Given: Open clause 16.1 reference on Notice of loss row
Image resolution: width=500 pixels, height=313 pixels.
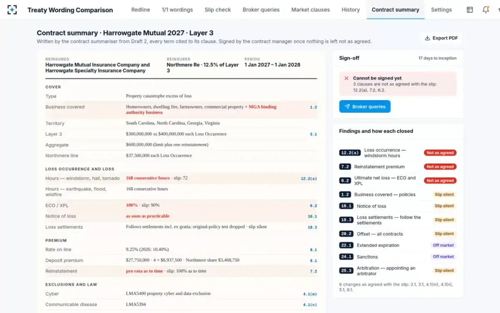Looking at the screenshot, I should [x=312, y=217].
